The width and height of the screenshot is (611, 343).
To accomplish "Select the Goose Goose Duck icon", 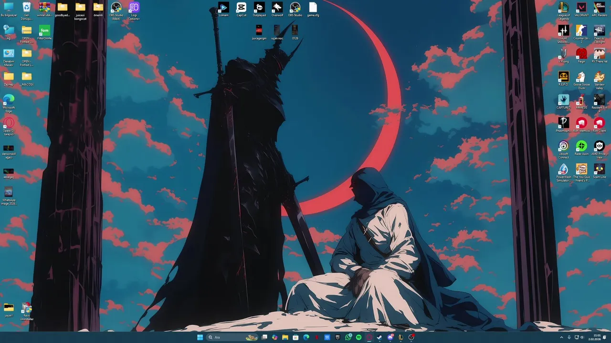I will coord(581,80).
